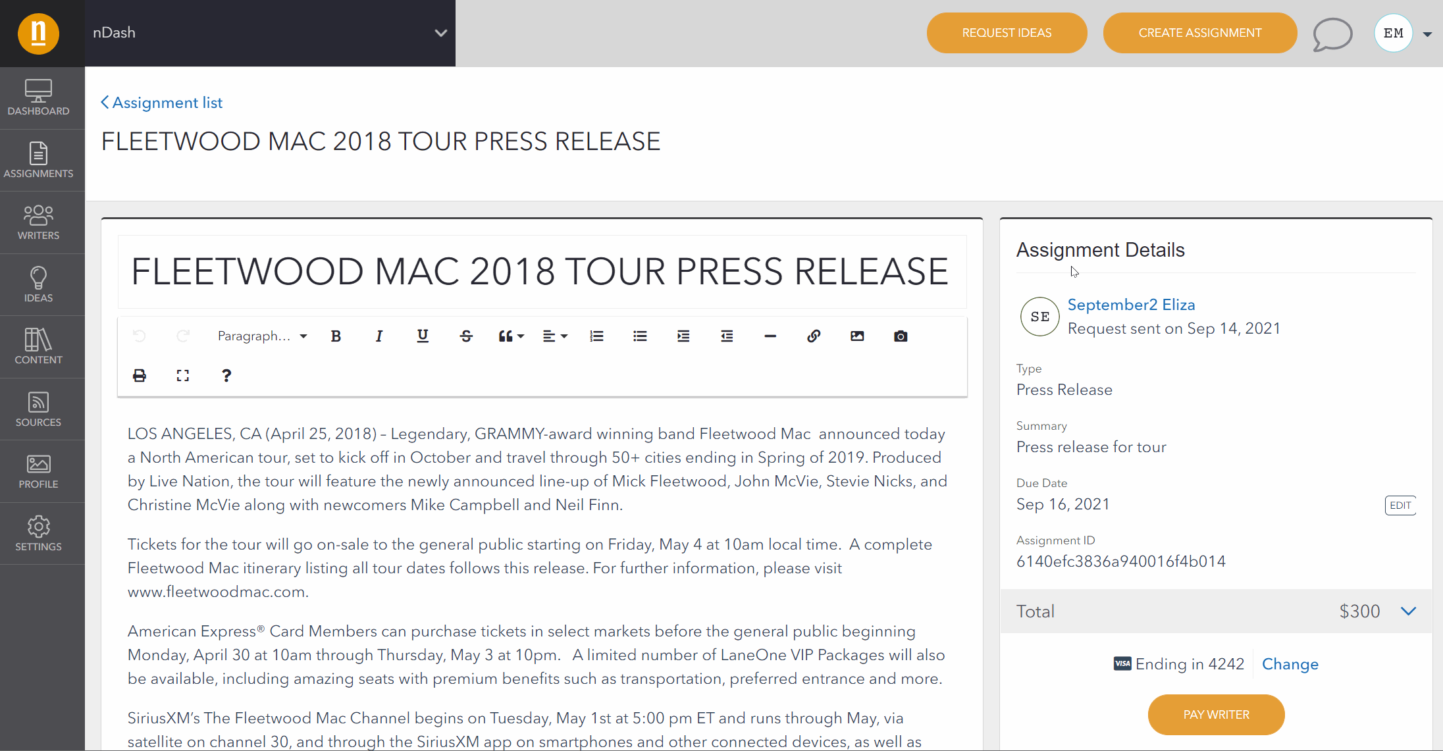Navigate to the Writers section
The height and width of the screenshot is (751, 1443).
tap(38, 222)
